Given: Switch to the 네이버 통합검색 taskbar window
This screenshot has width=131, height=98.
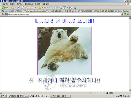Looking at the screenshot, I should [x=19, y=96].
